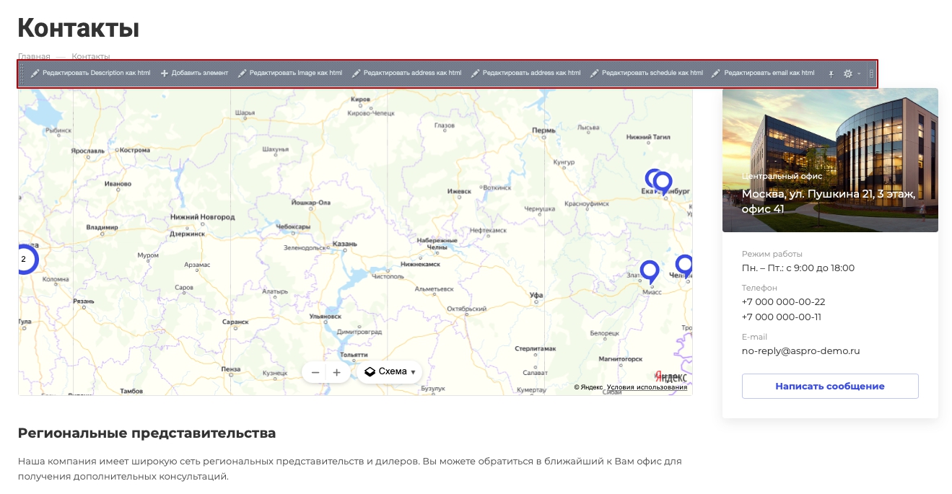Click the cluster marker labeled 2

(25, 259)
